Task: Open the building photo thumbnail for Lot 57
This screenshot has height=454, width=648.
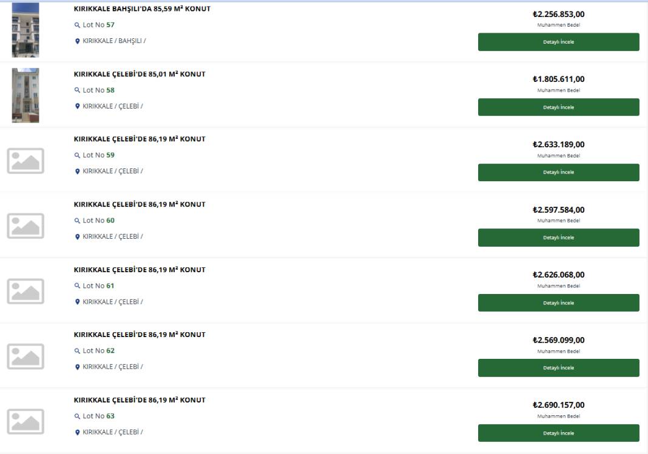Action: (x=25, y=30)
